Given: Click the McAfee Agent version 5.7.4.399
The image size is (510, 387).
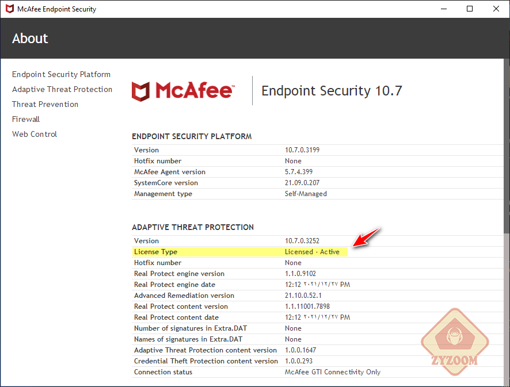Looking at the screenshot, I should pyautogui.click(x=299, y=172).
